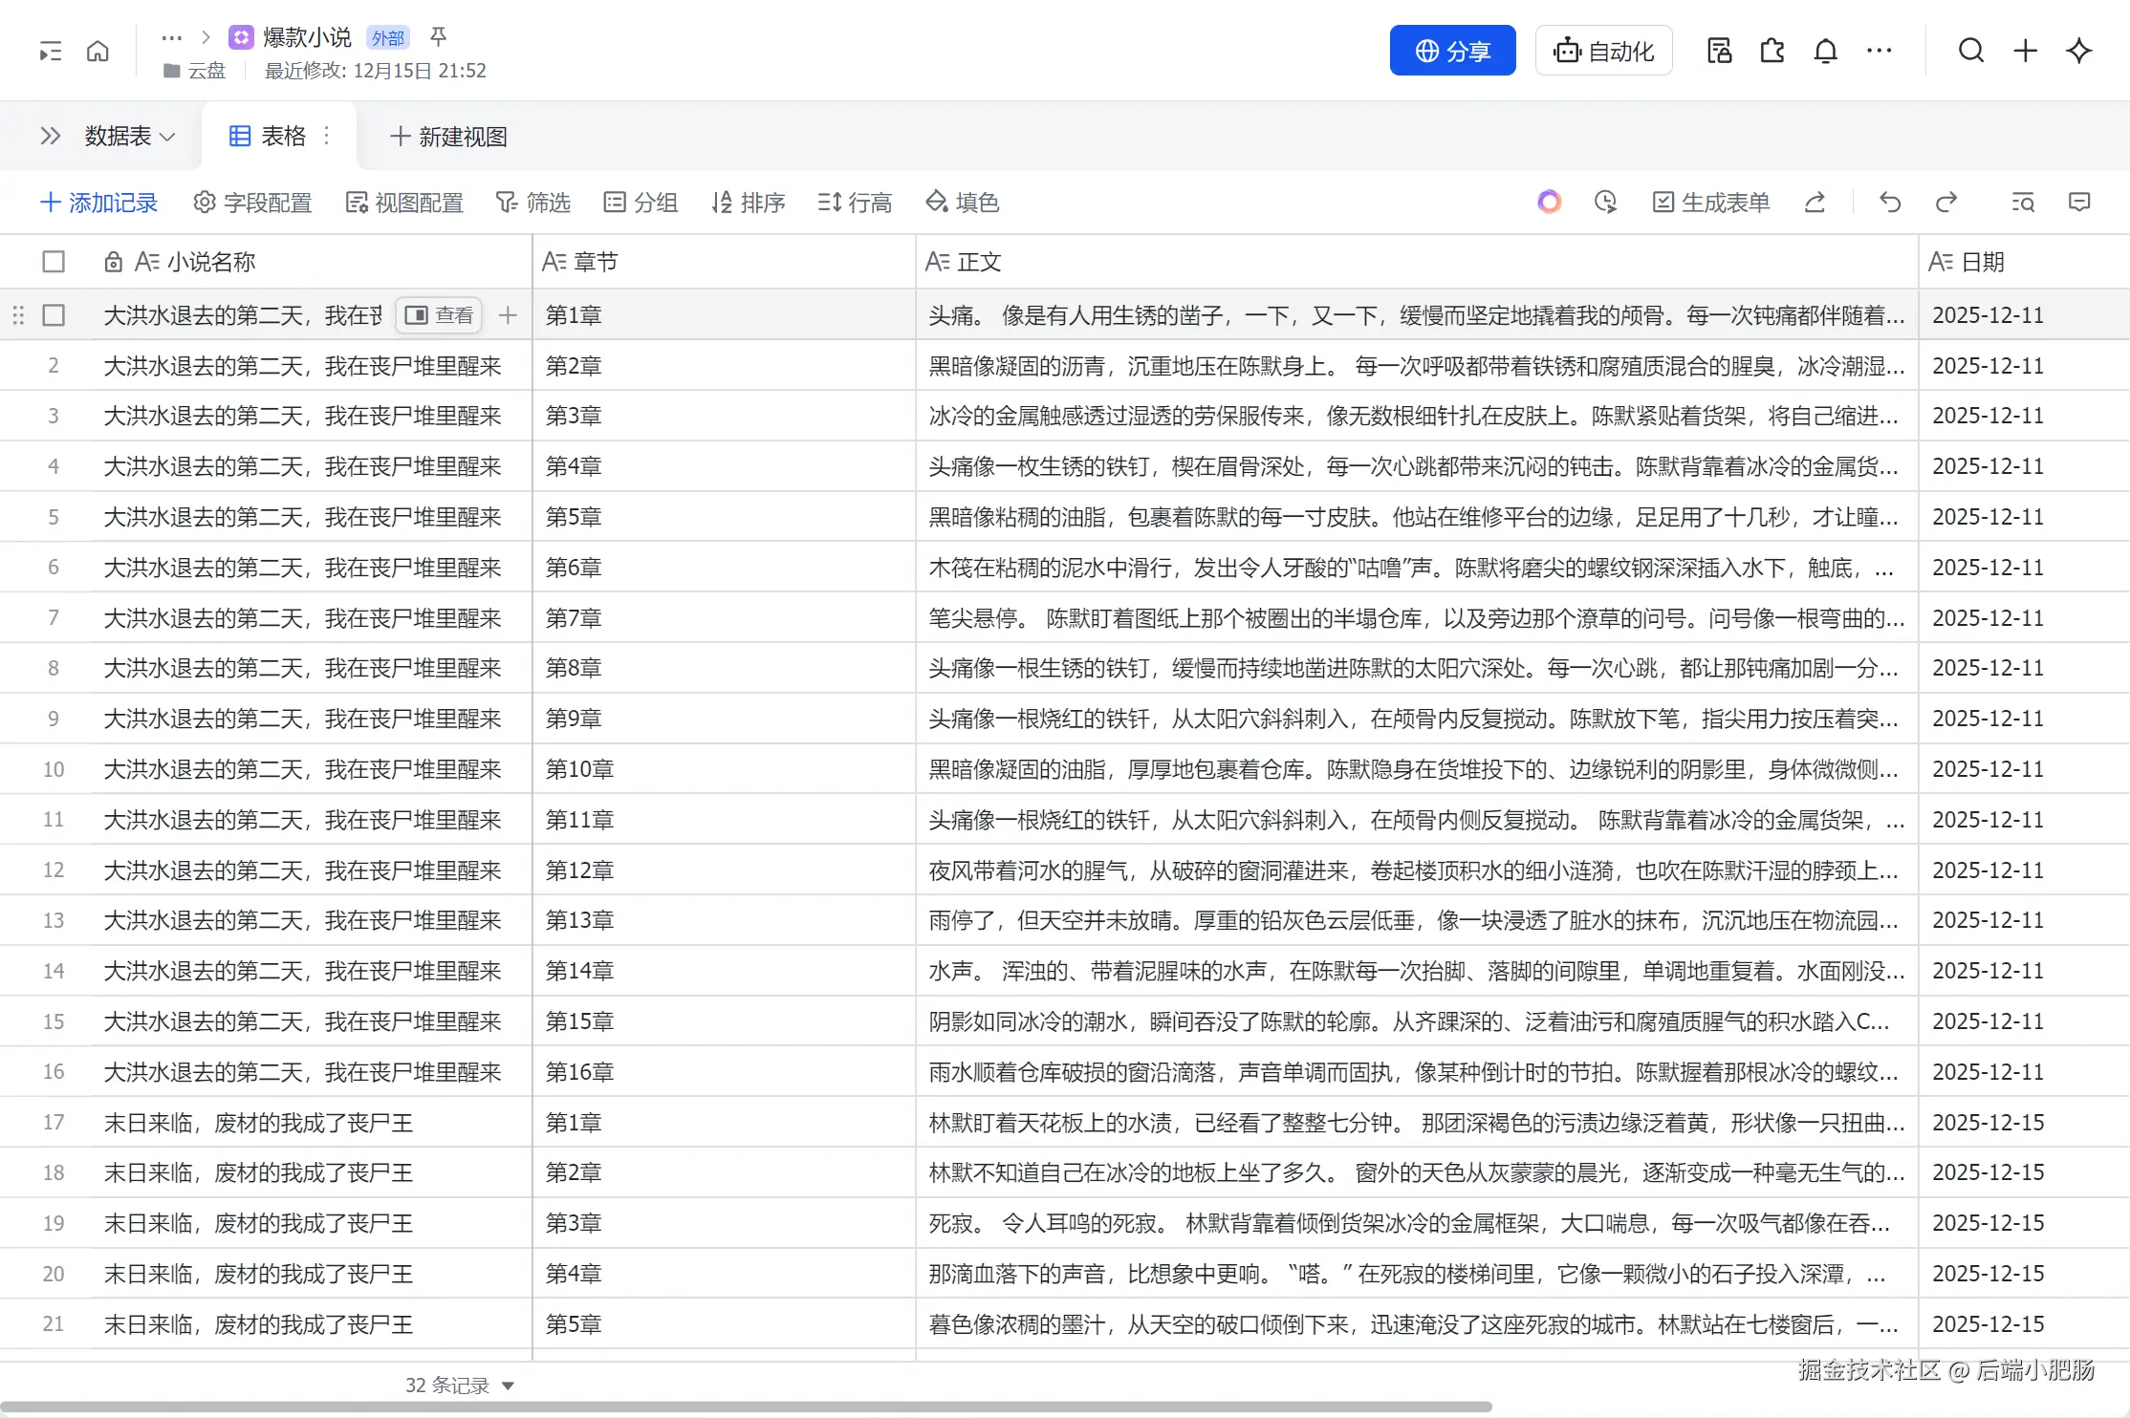This screenshot has width=2130, height=1418.
Task: Click the search magnifier icon
Action: 1970,51
